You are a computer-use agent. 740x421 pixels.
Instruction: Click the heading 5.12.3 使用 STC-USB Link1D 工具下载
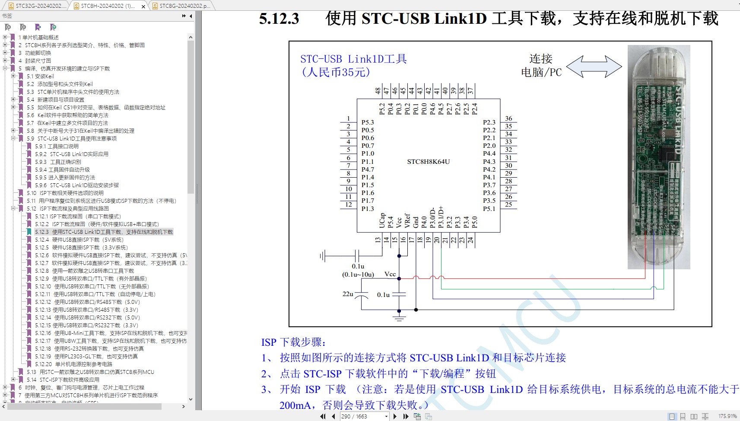[488, 19]
